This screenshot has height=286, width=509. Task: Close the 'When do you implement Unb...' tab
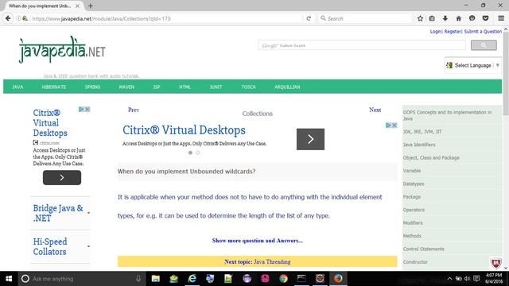tap(77, 6)
